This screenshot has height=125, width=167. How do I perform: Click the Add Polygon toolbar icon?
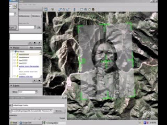point(60,9)
